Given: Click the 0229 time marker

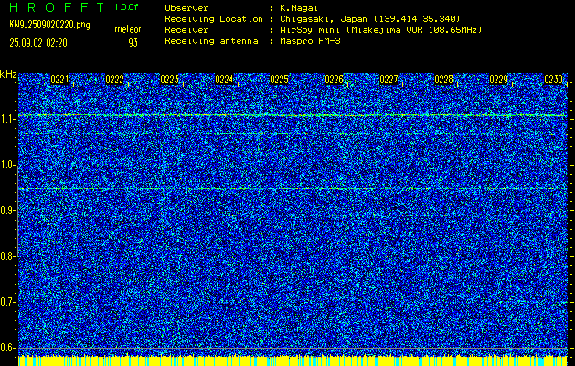Looking at the screenshot, I should [x=498, y=80].
